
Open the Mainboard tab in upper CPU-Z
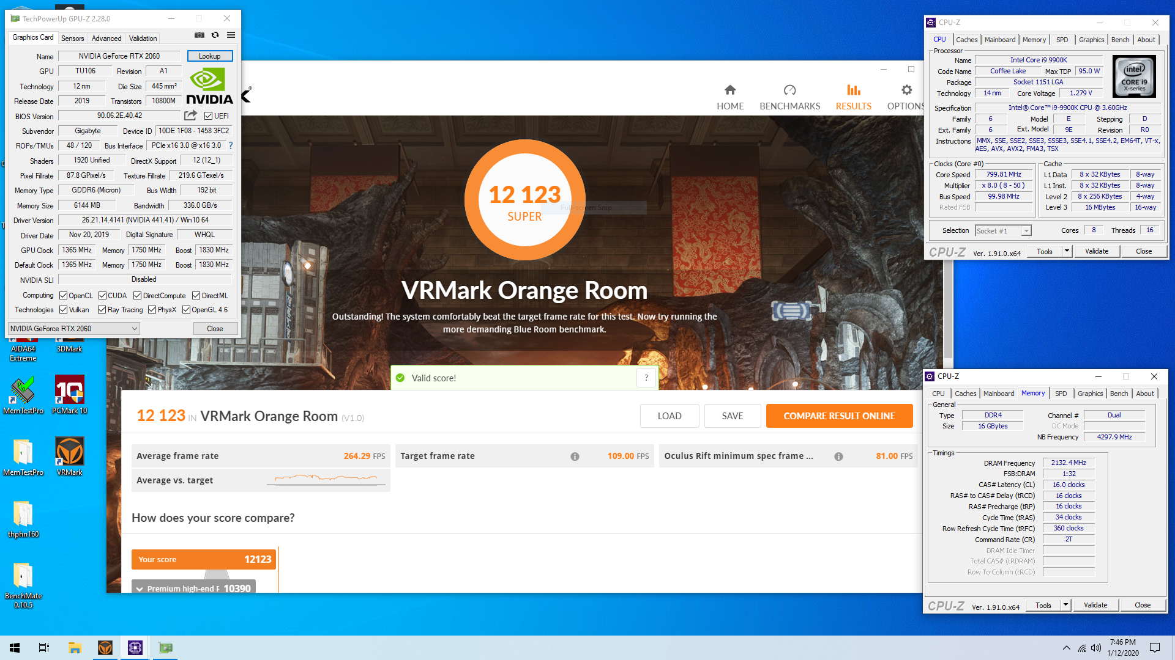tap(1000, 40)
